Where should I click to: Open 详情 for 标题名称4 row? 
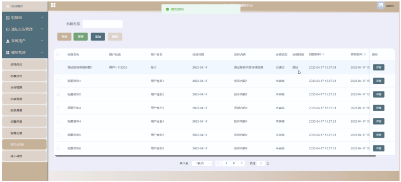(x=378, y=121)
